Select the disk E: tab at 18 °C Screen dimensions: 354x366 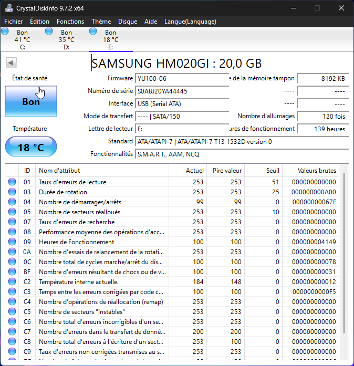[111, 39]
